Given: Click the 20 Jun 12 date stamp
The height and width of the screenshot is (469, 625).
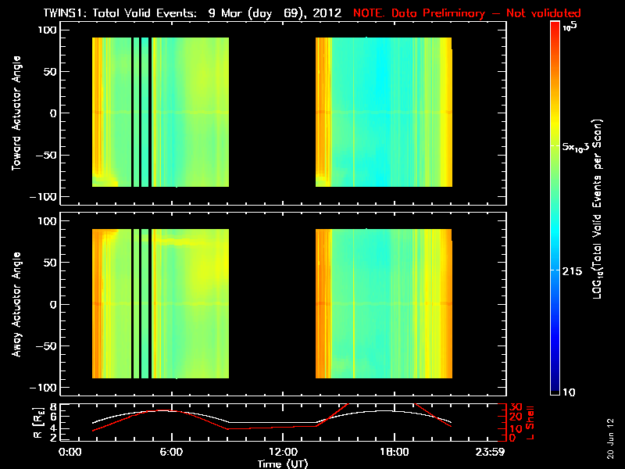Looking at the screenshot, I should (x=610, y=439).
